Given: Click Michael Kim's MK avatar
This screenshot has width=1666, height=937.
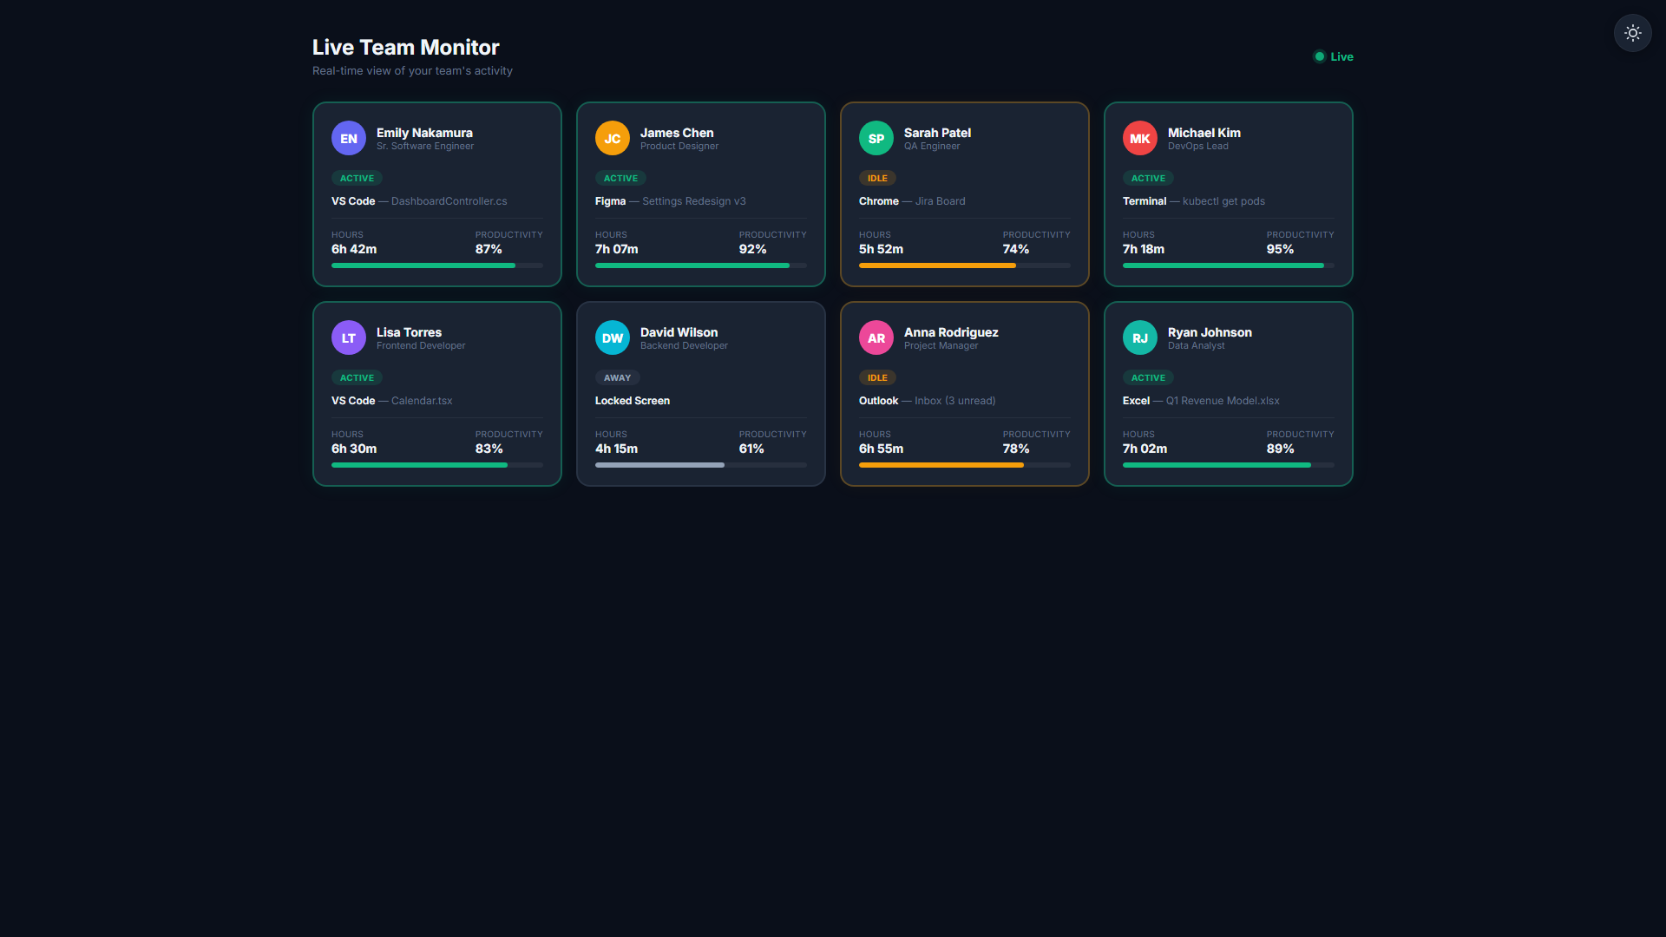Looking at the screenshot, I should click(x=1140, y=138).
